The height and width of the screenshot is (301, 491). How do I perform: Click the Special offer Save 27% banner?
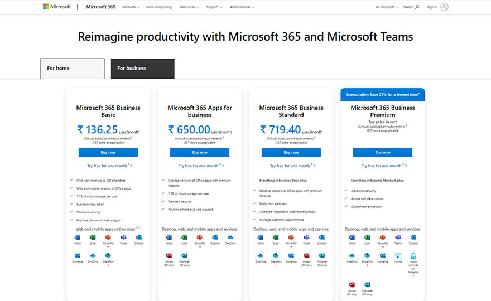[383, 95]
